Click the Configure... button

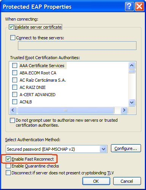[126, 148]
